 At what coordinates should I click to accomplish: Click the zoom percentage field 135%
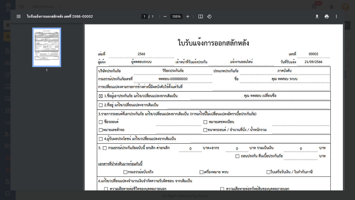pos(176,16)
